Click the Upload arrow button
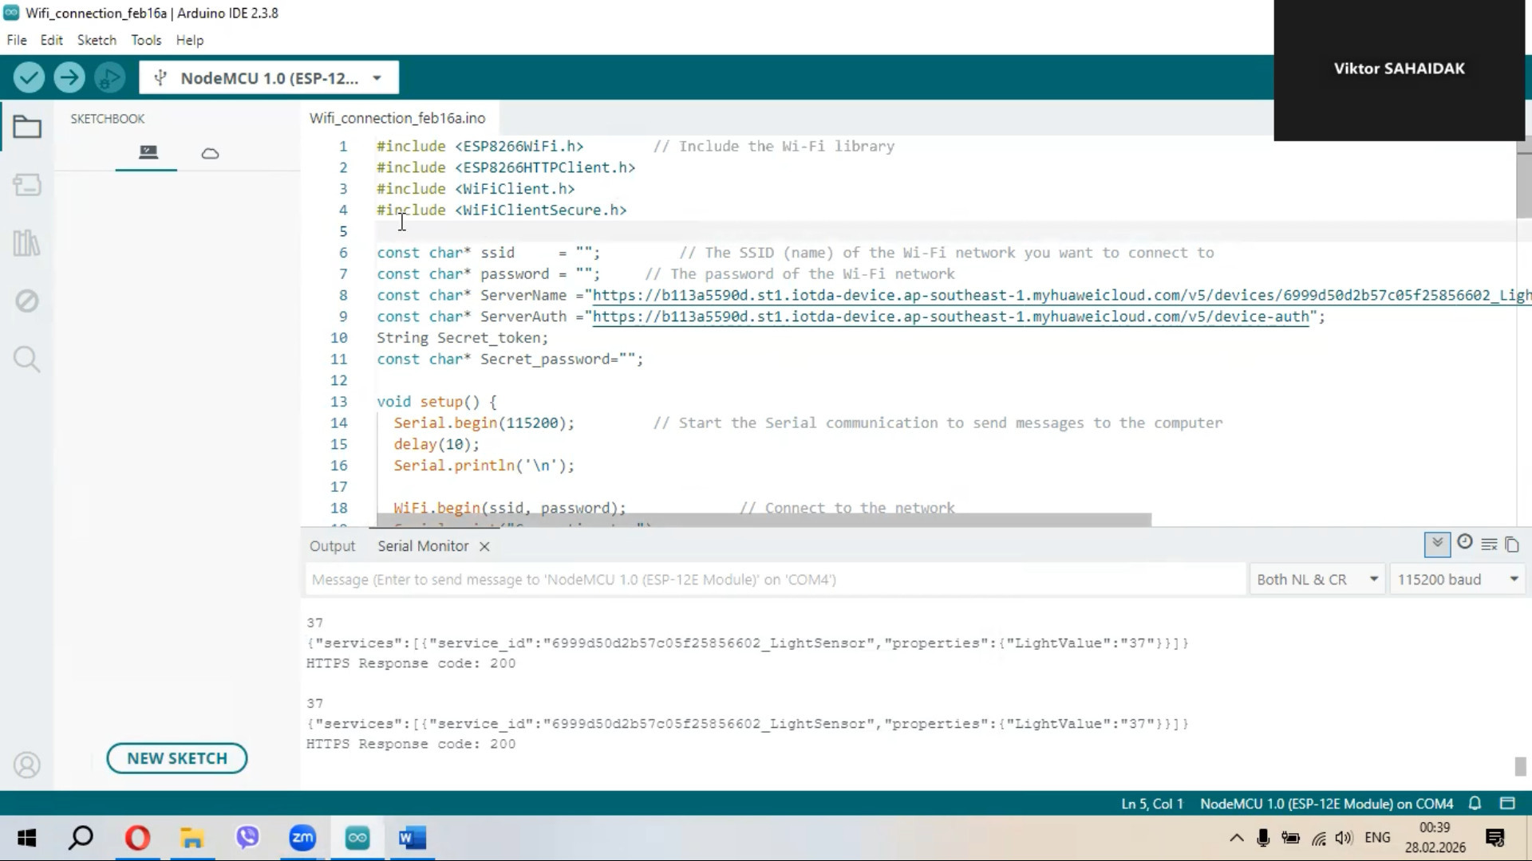The image size is (1532, 861). (x=69, y=77)
